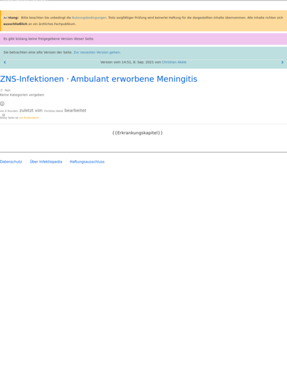Click the tag icon beside Tags
Screen dimensions: 287x383
(1, 90)
